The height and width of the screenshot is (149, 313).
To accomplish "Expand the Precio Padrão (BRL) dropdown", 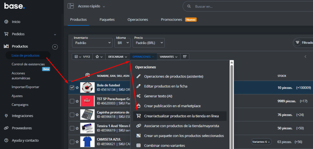I will pos(149,43).
